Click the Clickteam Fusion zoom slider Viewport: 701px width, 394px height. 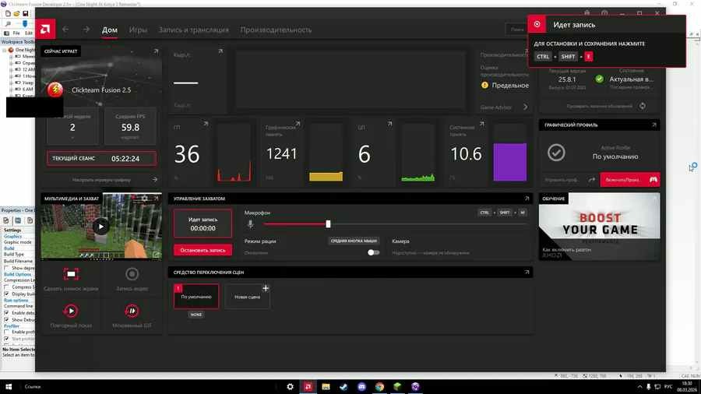[25, 23]
